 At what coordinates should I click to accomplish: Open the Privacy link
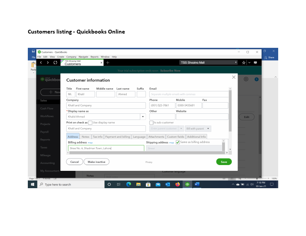149,162
